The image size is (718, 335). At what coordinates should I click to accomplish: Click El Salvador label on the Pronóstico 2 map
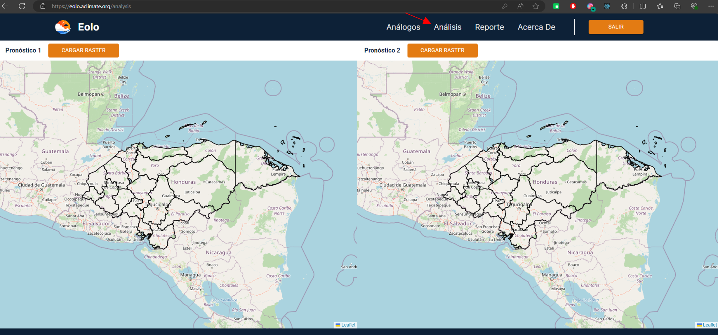[x=458, y=224]
